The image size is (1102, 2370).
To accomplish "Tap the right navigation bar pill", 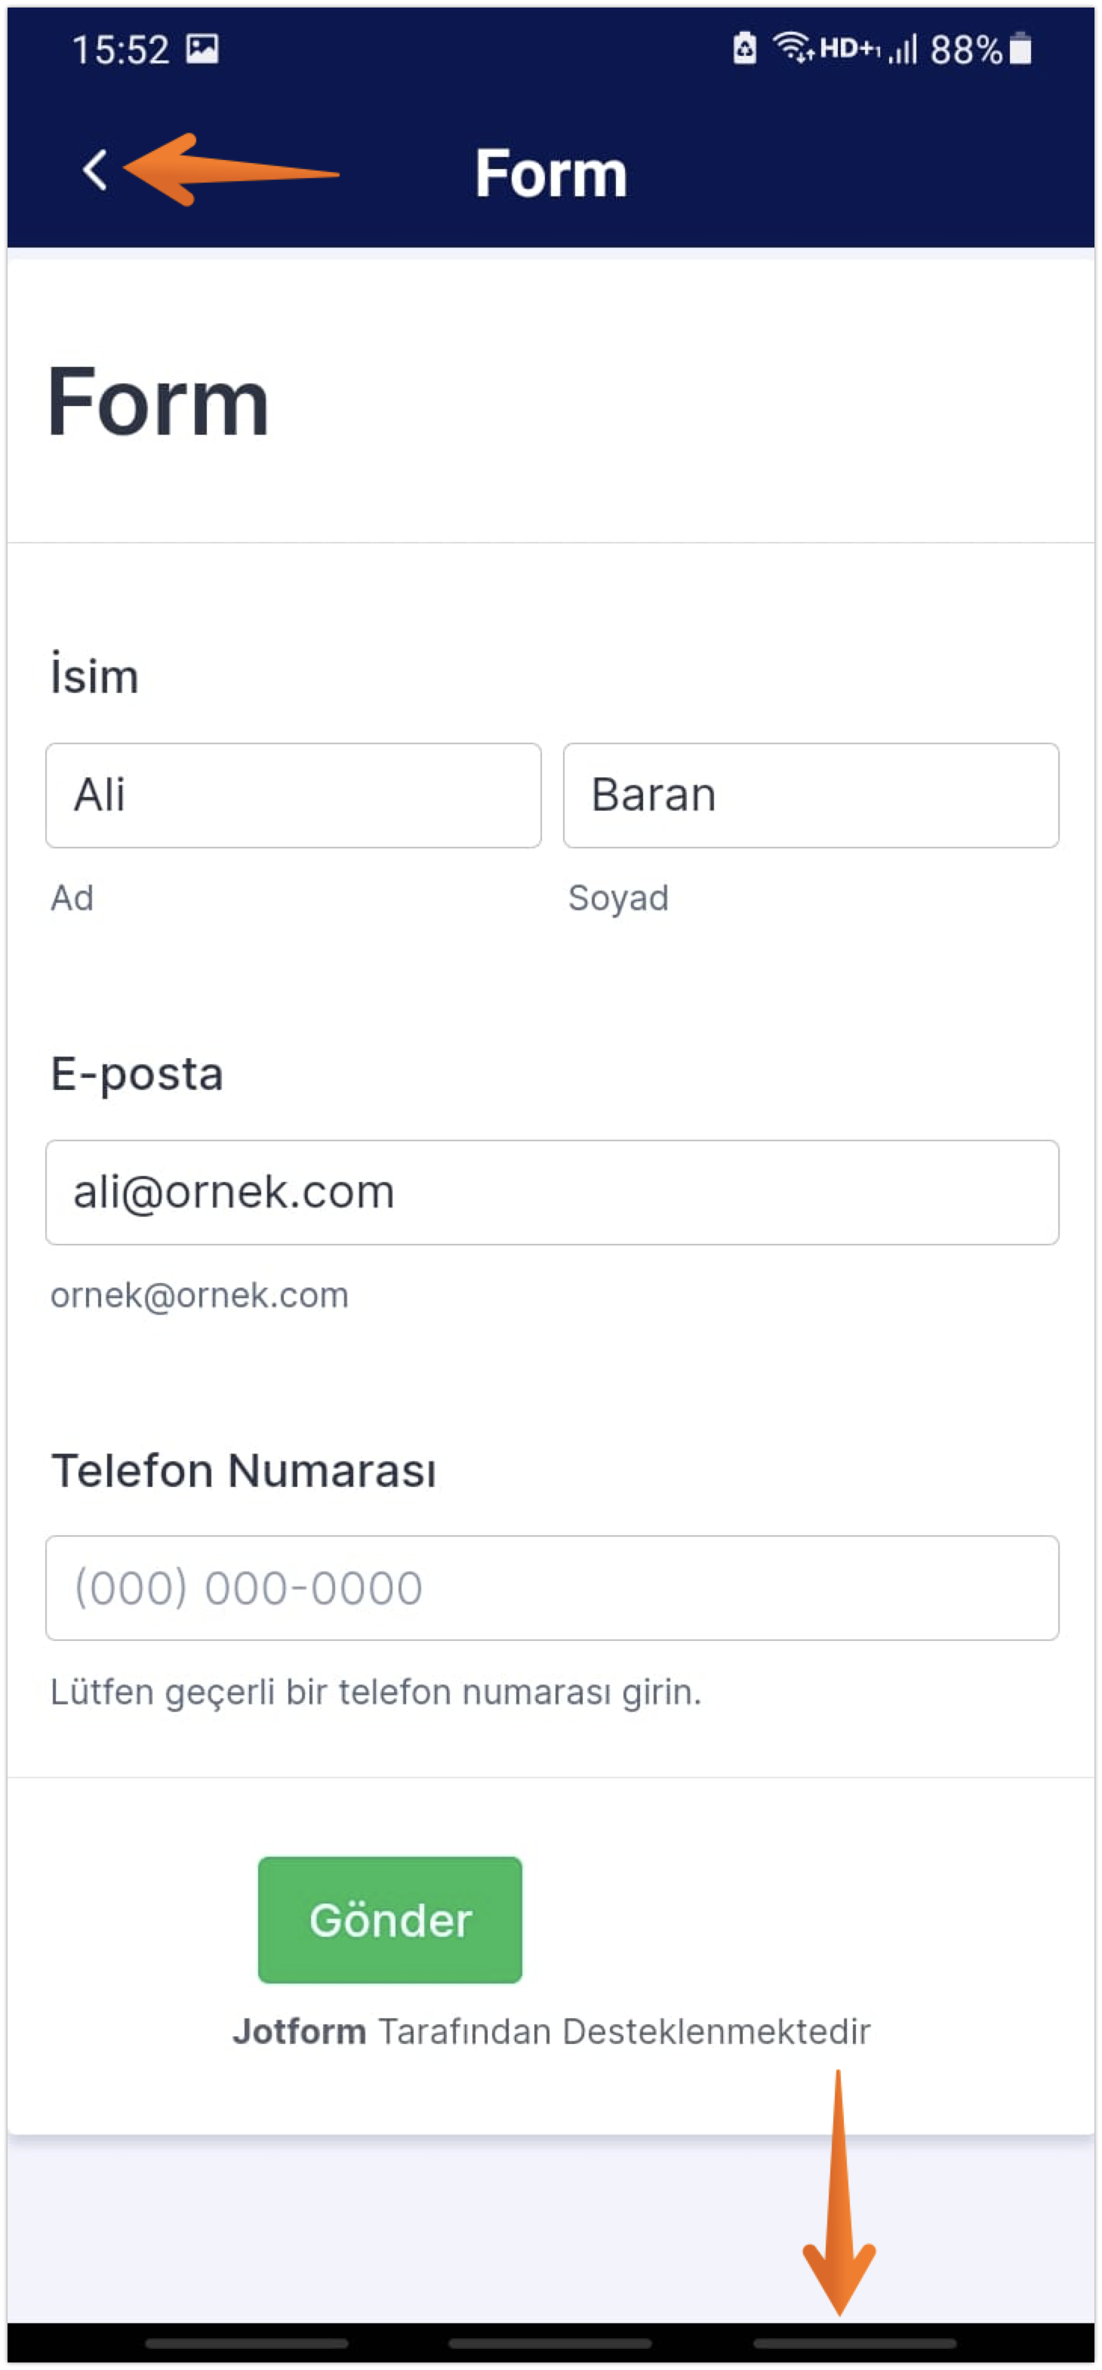I will pyautogui.click(x=854, y=2344).
